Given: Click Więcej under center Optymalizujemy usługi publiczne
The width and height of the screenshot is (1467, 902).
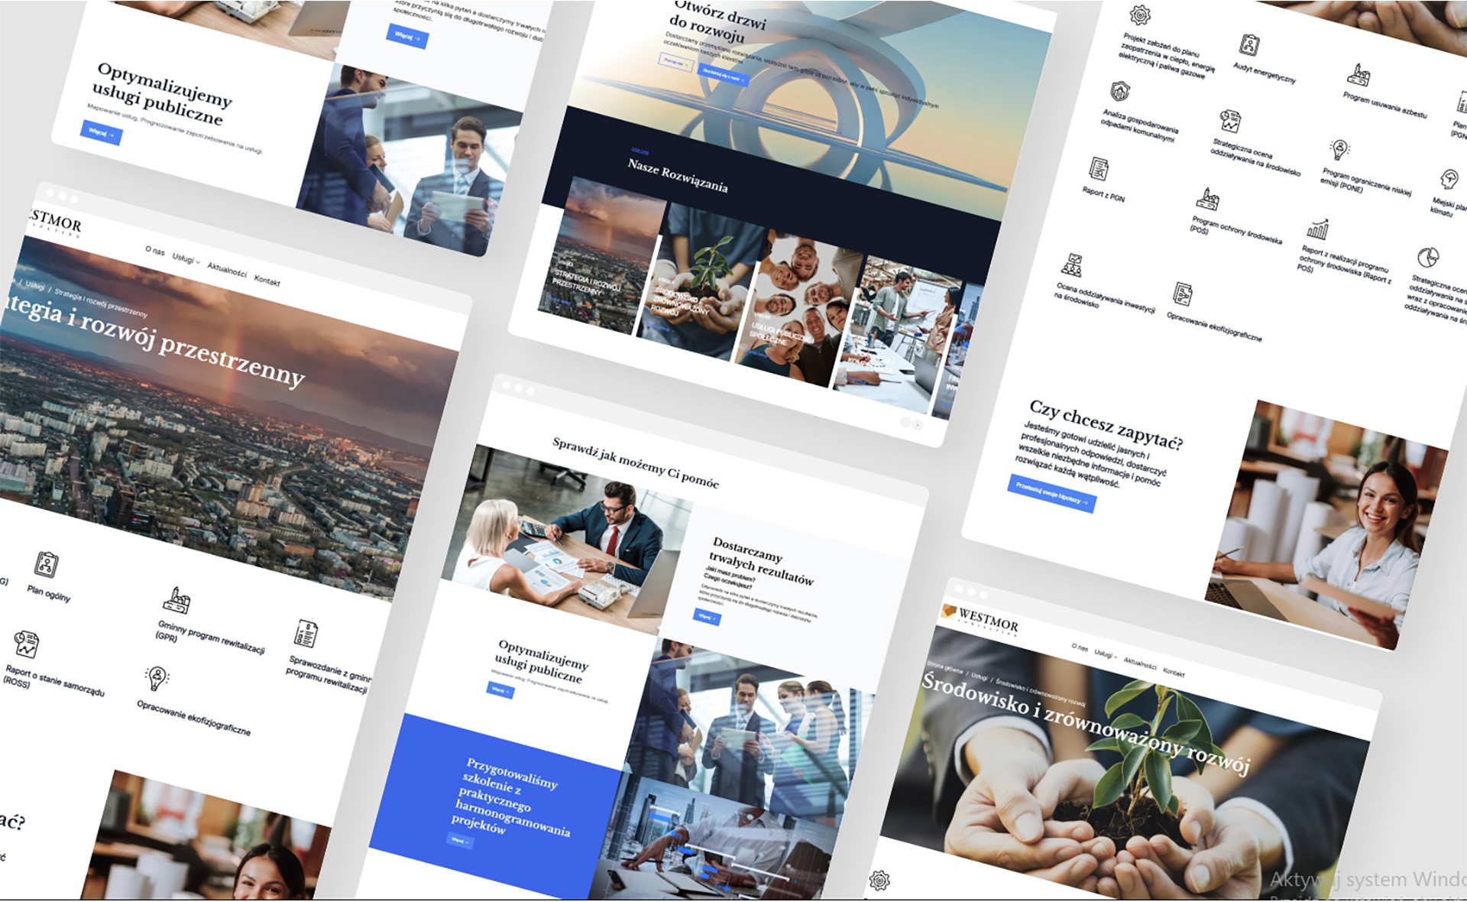Looking at the screenshot, I should (x=500, y=690).
